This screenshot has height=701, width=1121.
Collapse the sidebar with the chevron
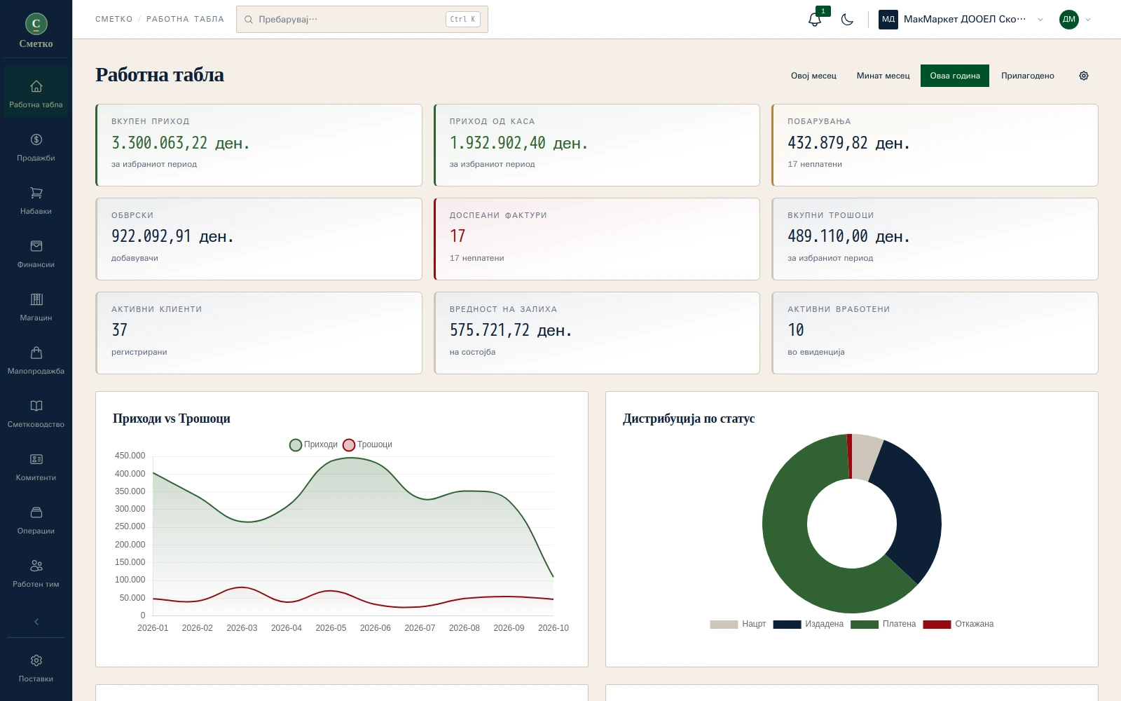click(36, 622)
